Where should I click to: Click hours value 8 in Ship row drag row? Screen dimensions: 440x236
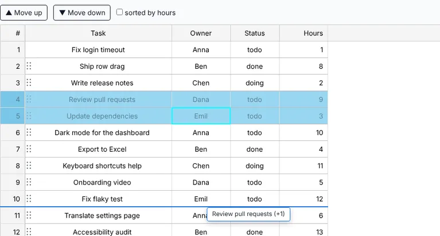[303, 66]
